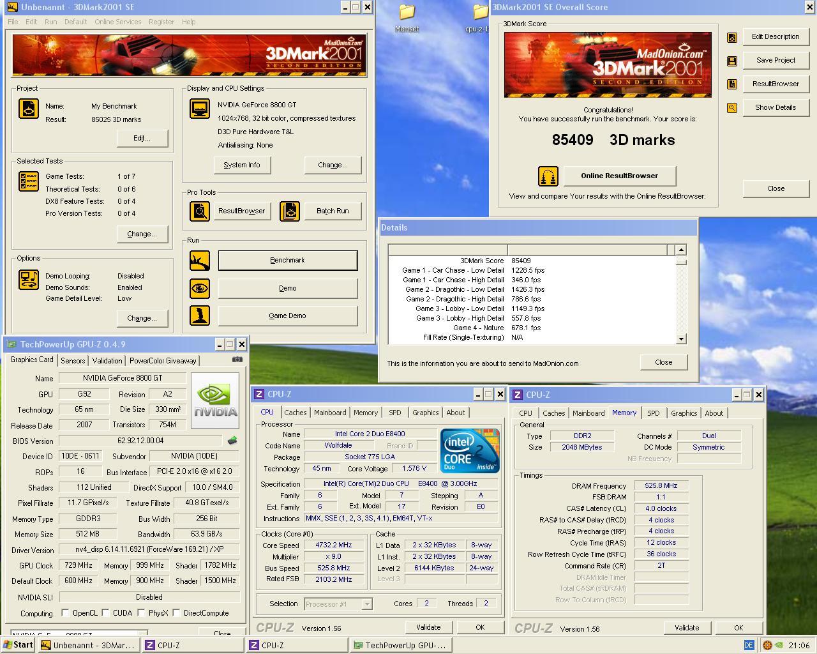Enable the DirectCompute checkbox in GPU-Z
Image resolution: width=817 pixels, height=654 pixels.
pos(176,613)
